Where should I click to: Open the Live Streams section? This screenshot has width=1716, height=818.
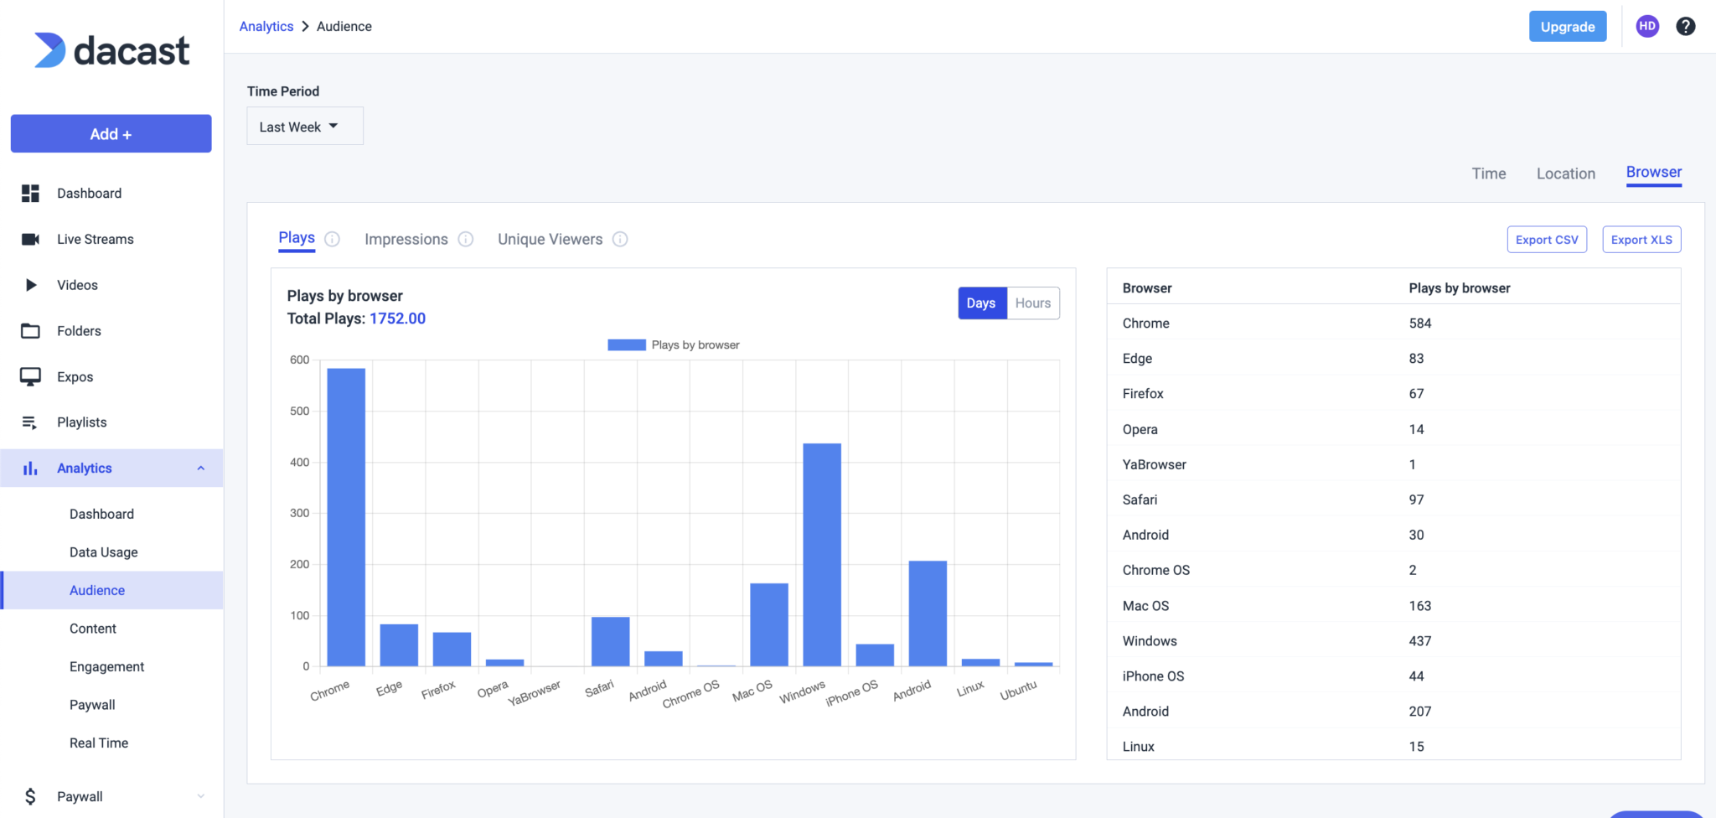tap(95, 239)
